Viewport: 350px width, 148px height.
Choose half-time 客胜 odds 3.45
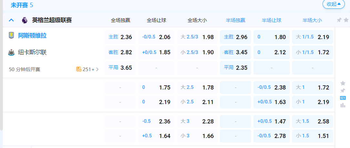(x=236, y=52)
